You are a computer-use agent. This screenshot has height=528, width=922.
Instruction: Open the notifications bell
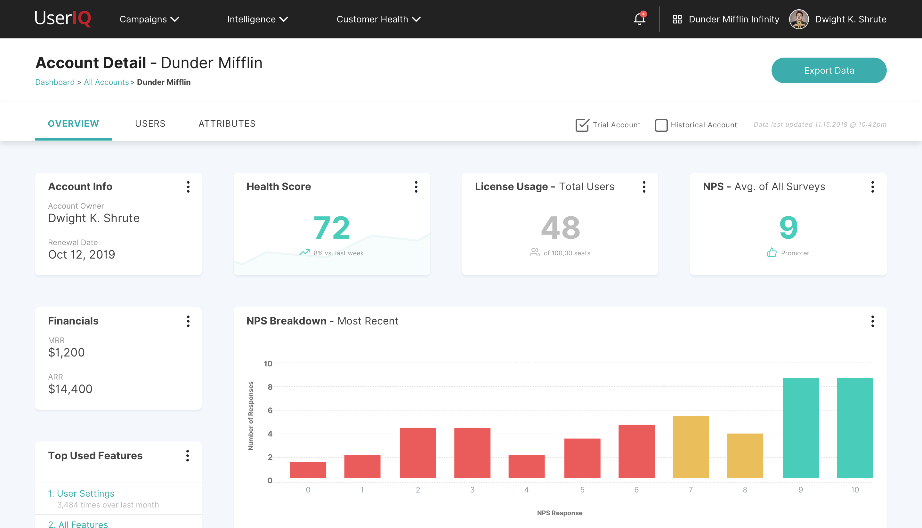[x=639, y=19]
